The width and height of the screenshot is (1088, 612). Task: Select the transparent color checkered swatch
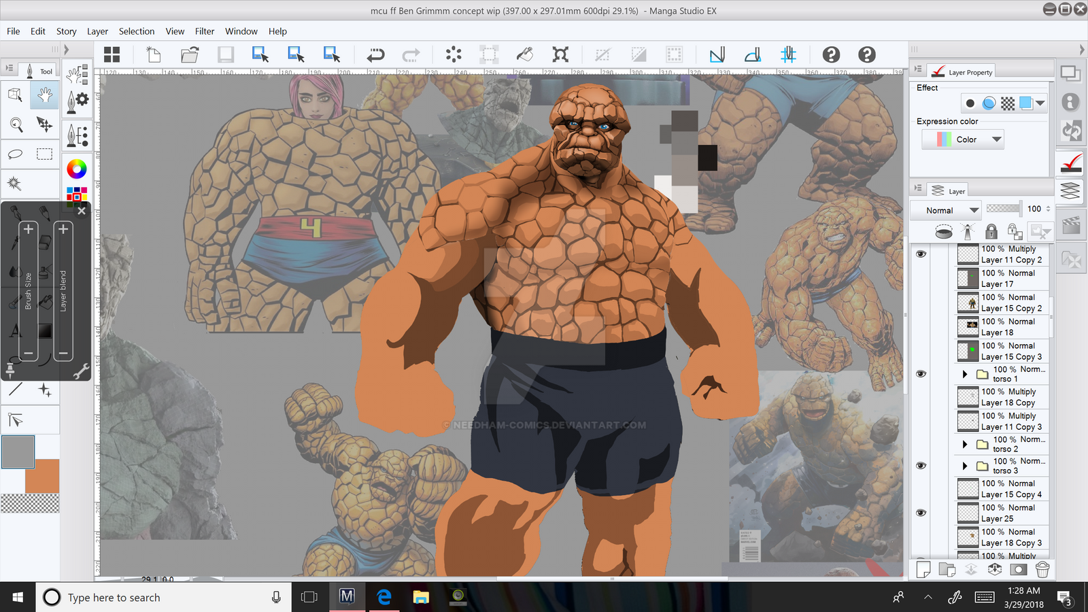pos(30,503)
